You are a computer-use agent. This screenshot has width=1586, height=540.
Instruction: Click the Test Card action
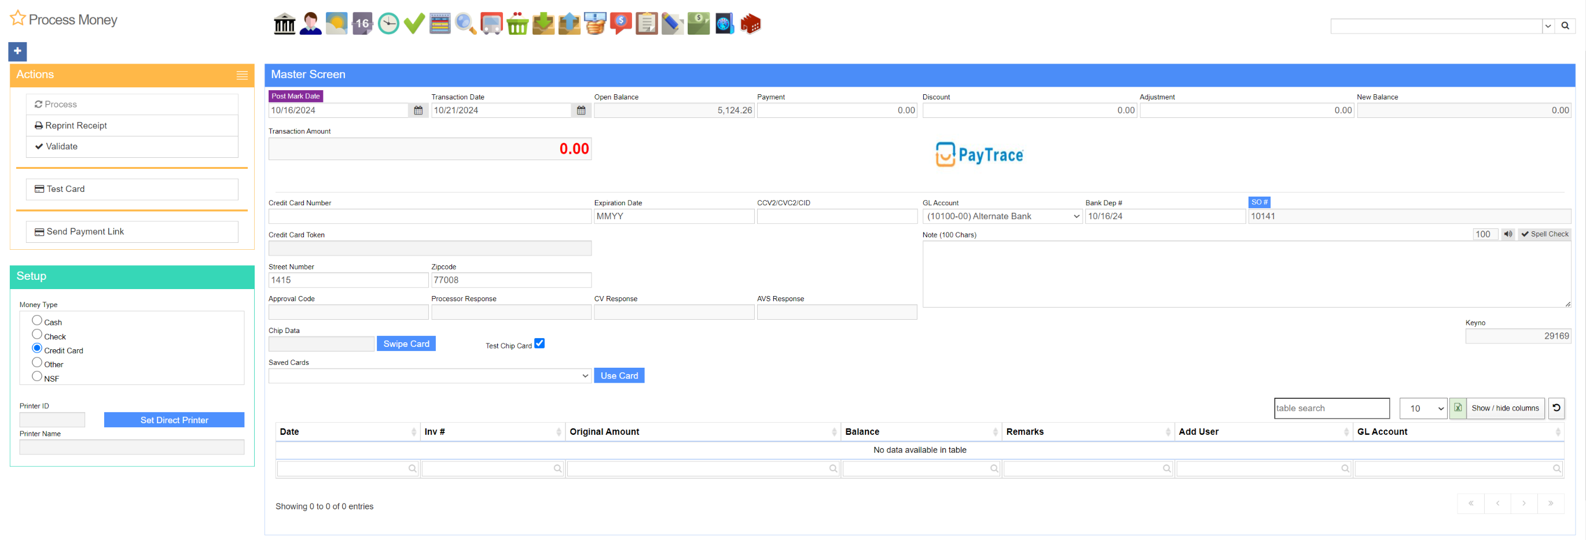pos(132,190)
